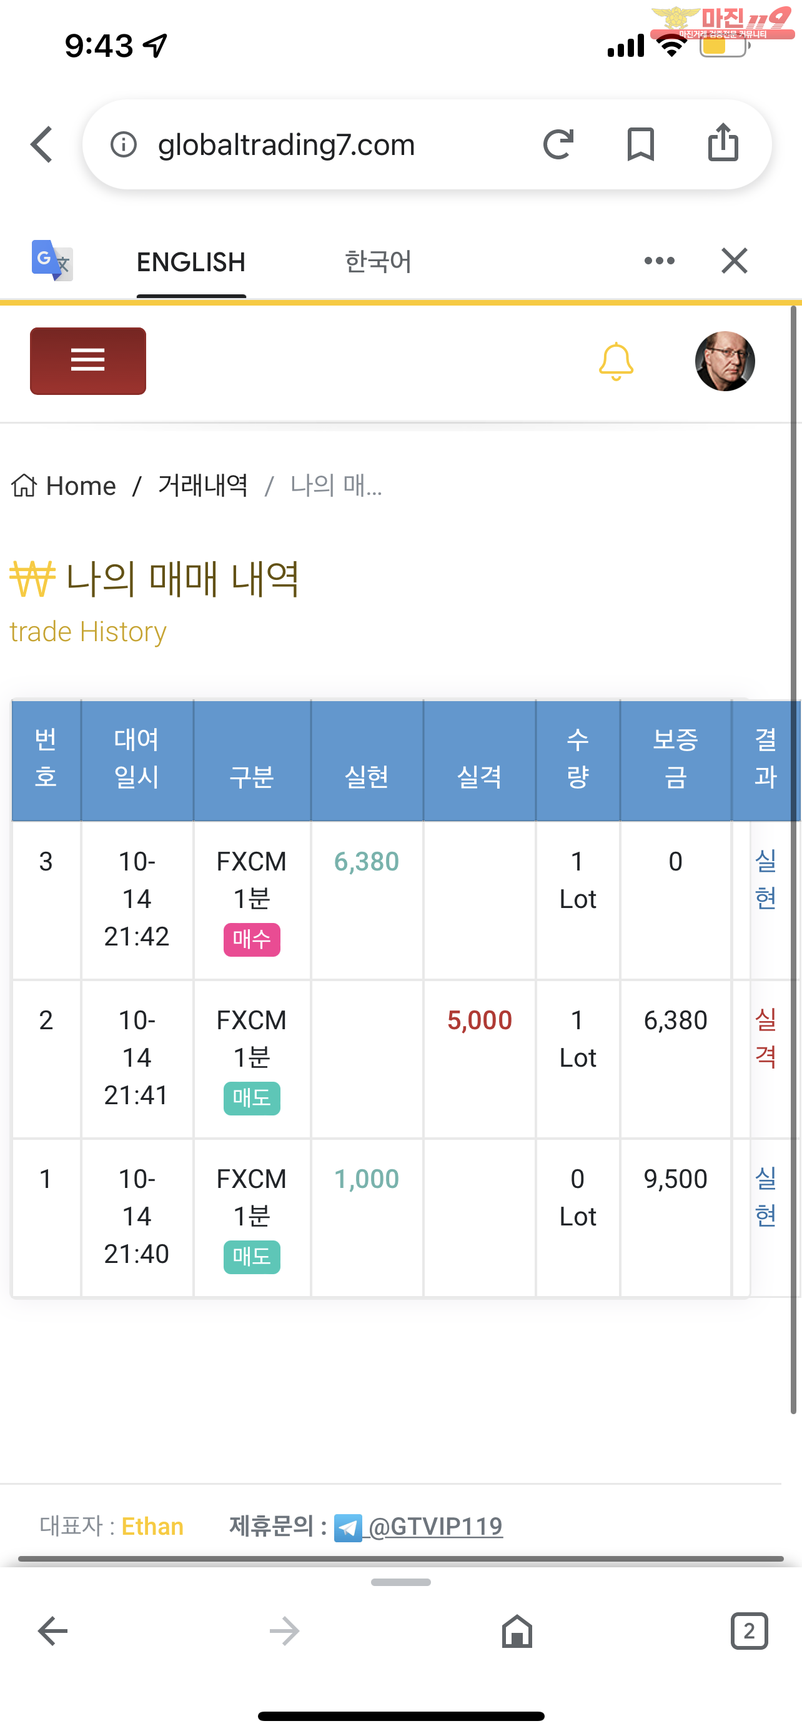Image resolution: width=802 pixels, height=1736 pixels.
Task: Switch translation to ENGLISH tab
Action: point(191,262)
